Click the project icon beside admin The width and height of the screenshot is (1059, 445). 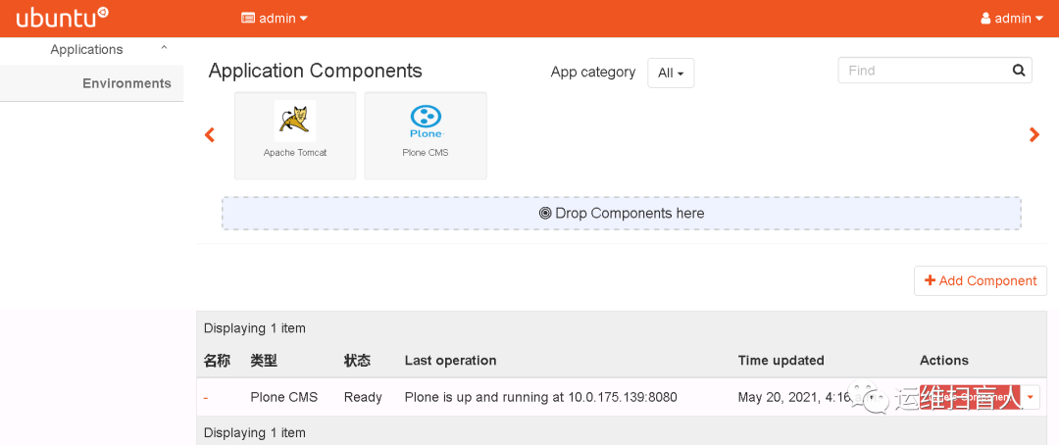pyautogui.click(x=248, y=19)
